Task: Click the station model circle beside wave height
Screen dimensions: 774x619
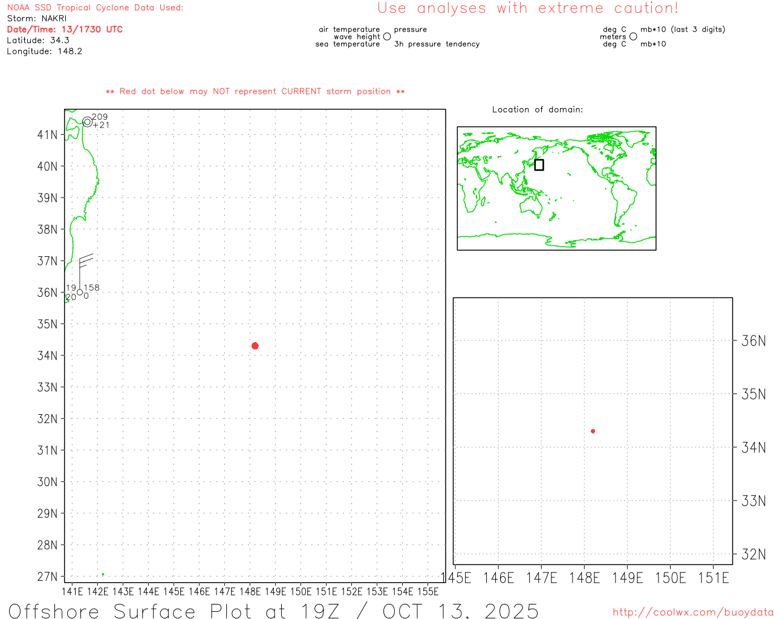Action: click(387, 37)
